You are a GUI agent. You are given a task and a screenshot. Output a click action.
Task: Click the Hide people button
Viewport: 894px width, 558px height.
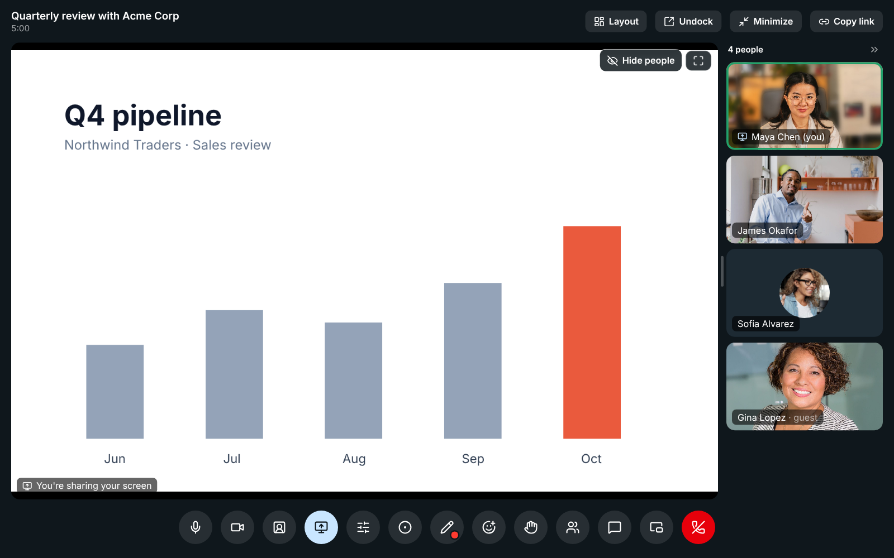pyautogui.click(x=641, y=60)
